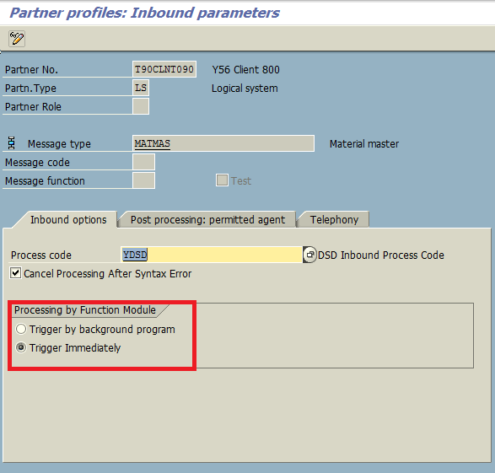This screenshot has width=495, height=473.
Task: Select Trigger by background program radio
Action: click(x=21, y=329)
